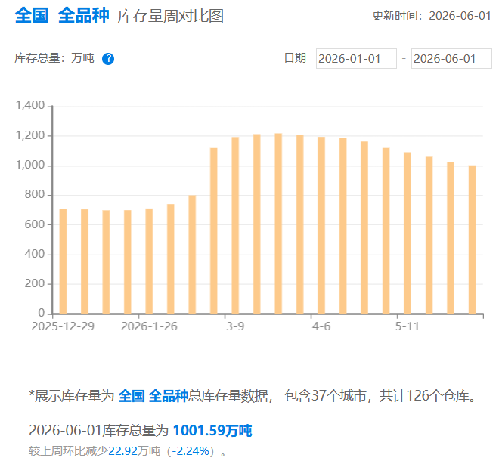Click the blue 全国 in the footnote
The height and width of the screenshot is (461, 499).
click(132, 397)
